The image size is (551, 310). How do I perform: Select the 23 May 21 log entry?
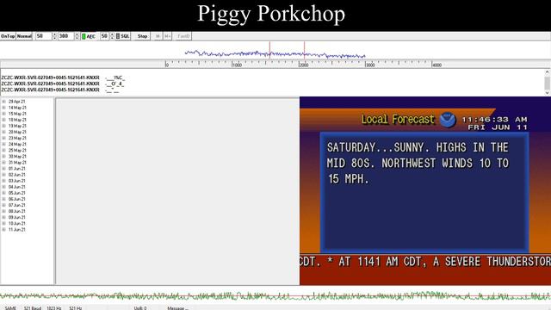tap(17, 138)
